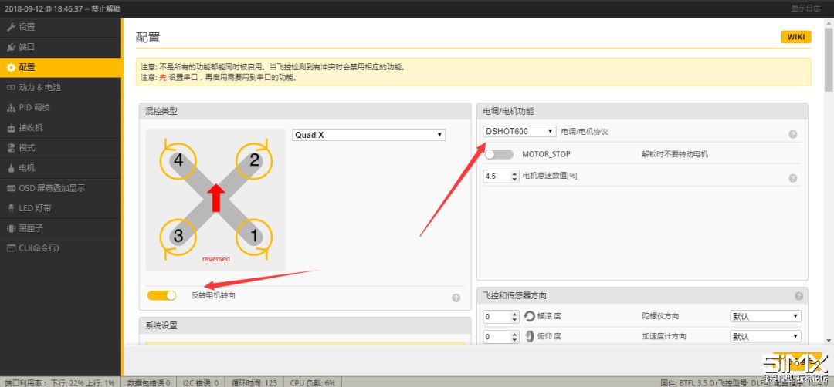Click the wrench icon beside 设置
834x387 pixels.
pyautogui.click(x=11, y=27)
